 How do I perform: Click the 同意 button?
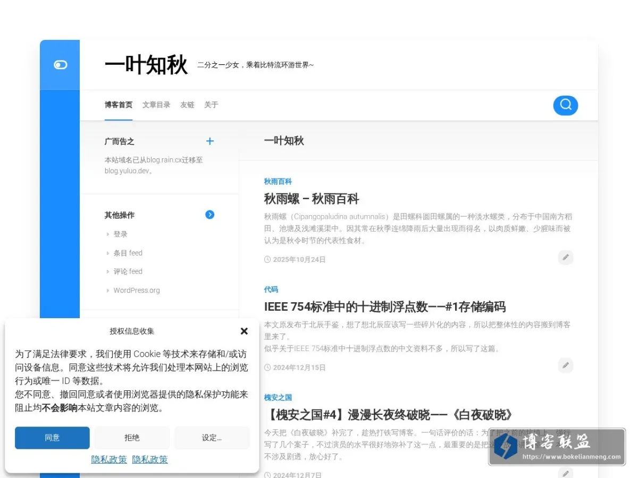click(52, 438)
